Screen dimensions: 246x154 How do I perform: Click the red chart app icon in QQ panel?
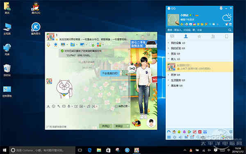coord(194,132)
